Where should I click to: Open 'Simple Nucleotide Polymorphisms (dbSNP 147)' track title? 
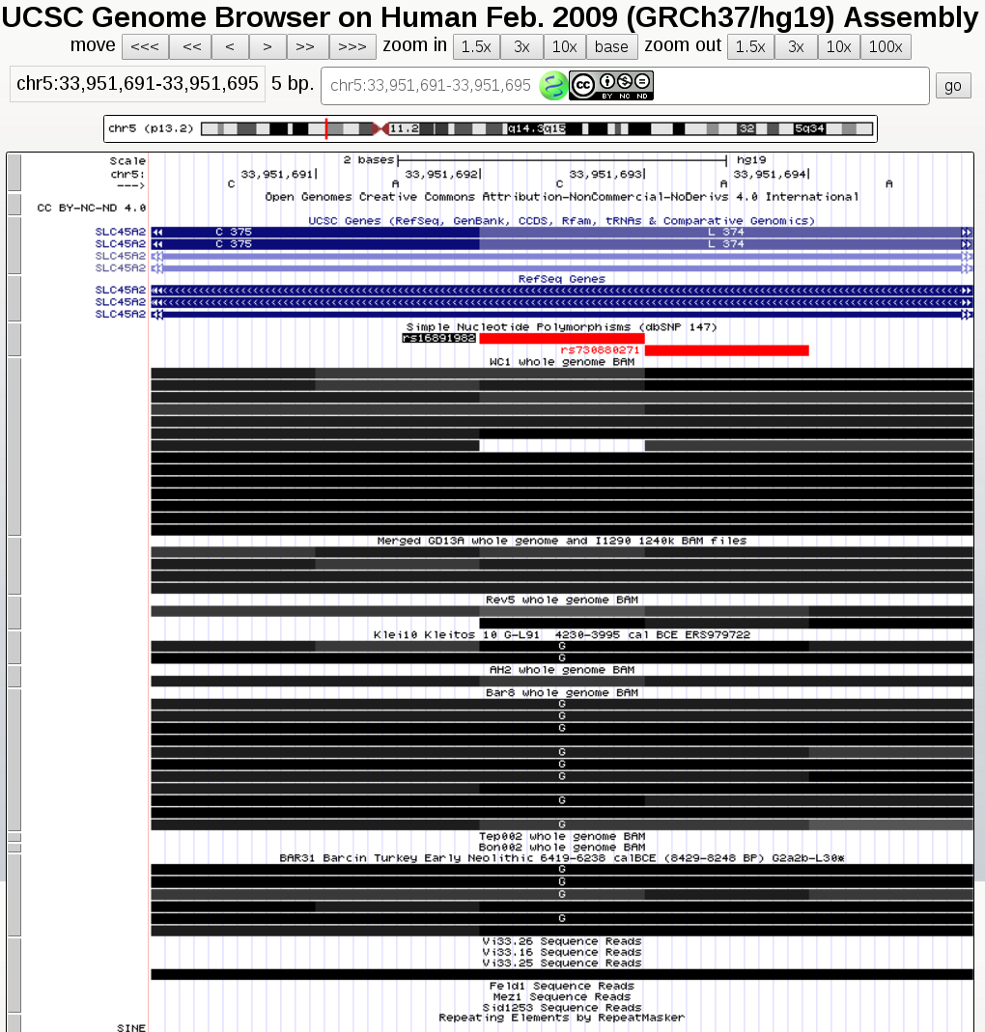562,327
